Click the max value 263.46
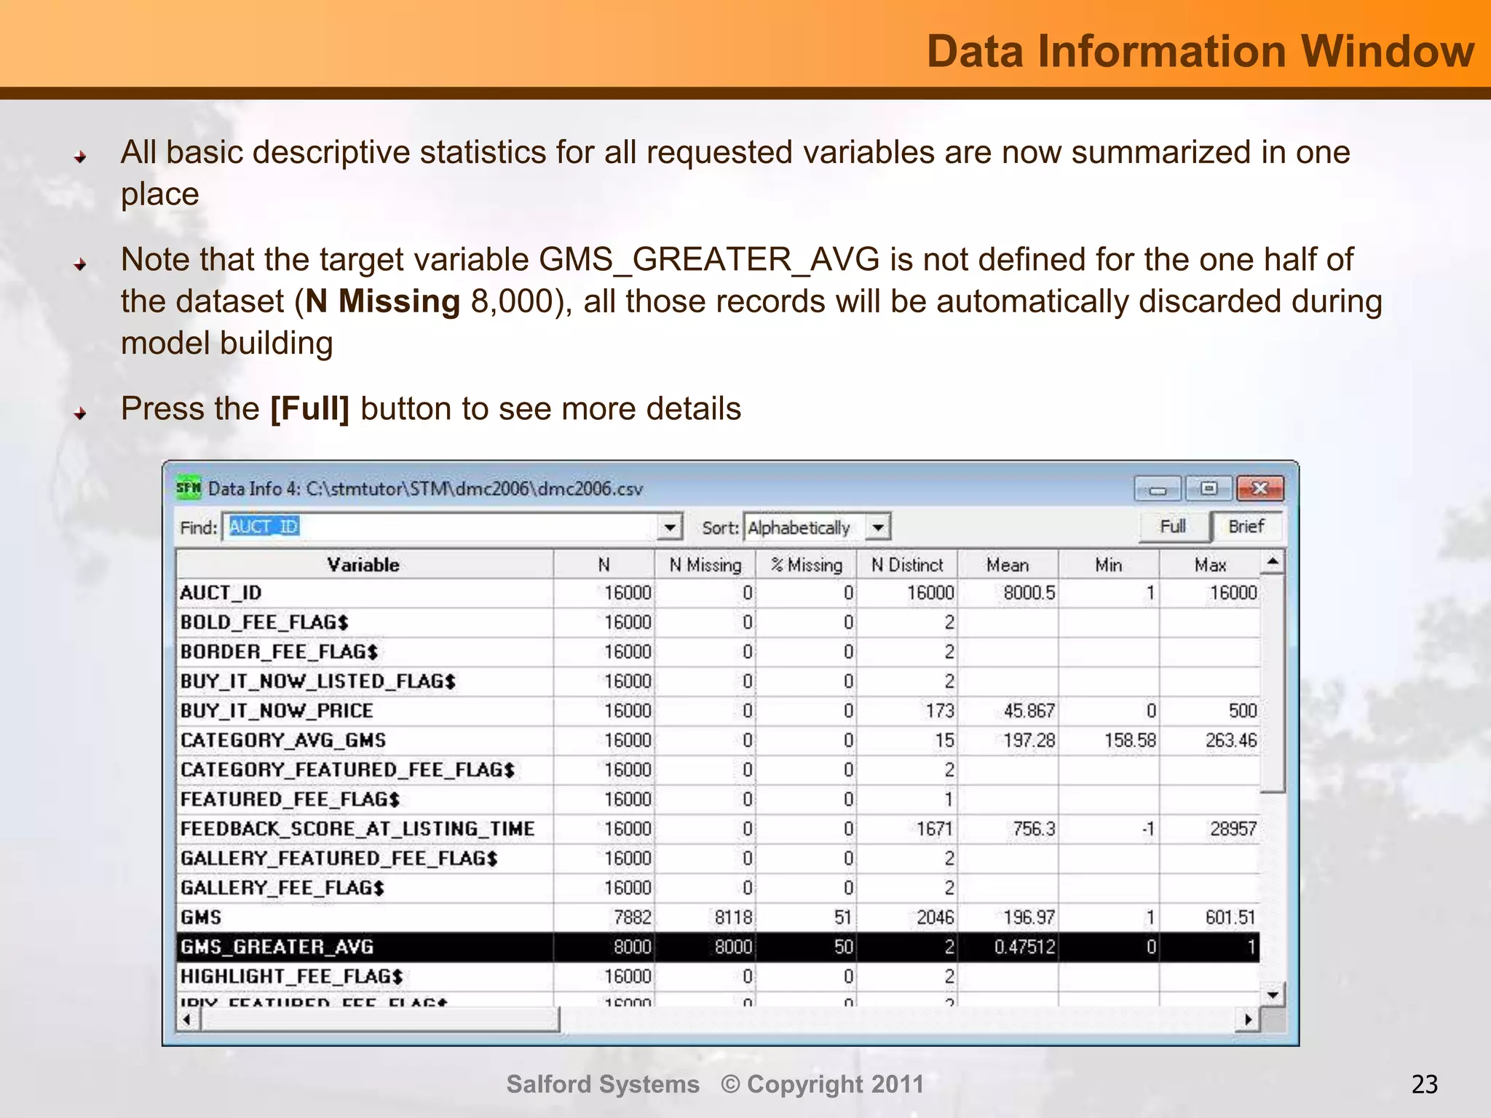 point(1231,741)
